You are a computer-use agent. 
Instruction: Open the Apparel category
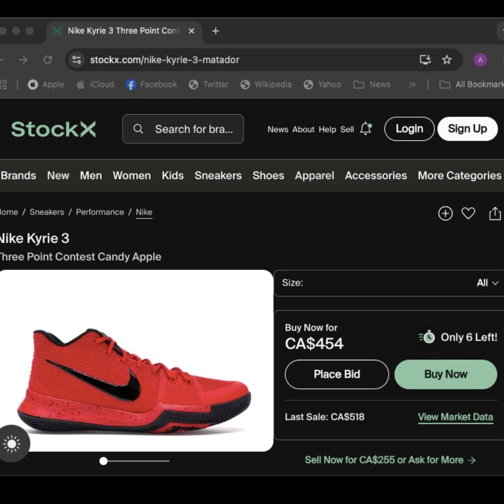pyautogui.click(x=314, y=175)
